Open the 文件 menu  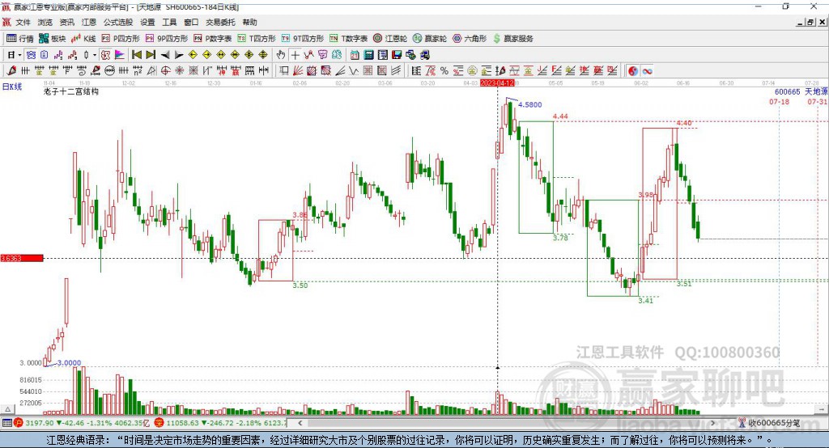pyautogui.click(x=23, y=22)
